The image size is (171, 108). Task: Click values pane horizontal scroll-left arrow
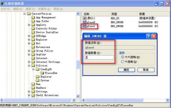tap(84, 100)
